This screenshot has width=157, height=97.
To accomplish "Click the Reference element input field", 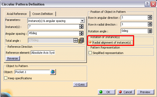I will click(x=43, y=53).
